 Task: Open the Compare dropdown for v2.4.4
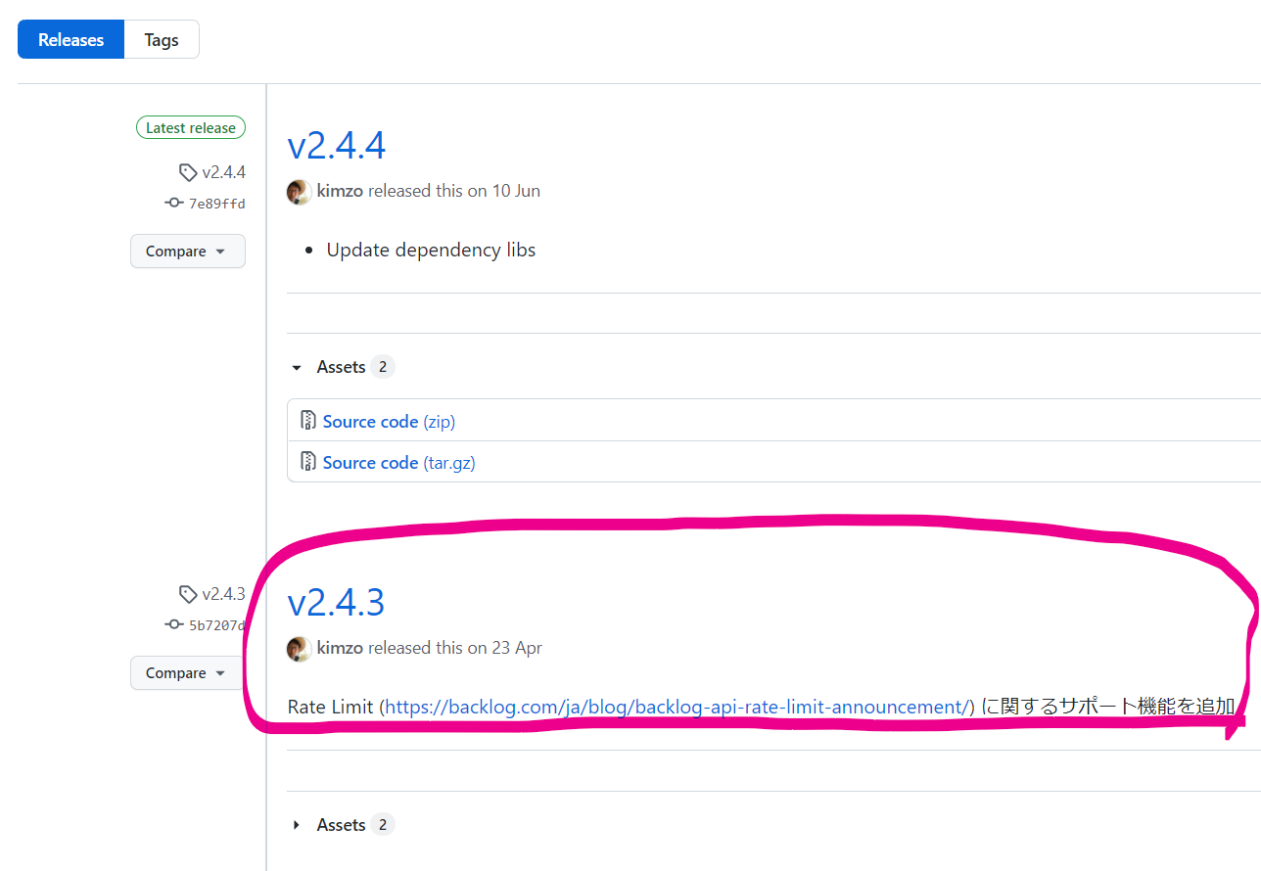coord(187,251)
